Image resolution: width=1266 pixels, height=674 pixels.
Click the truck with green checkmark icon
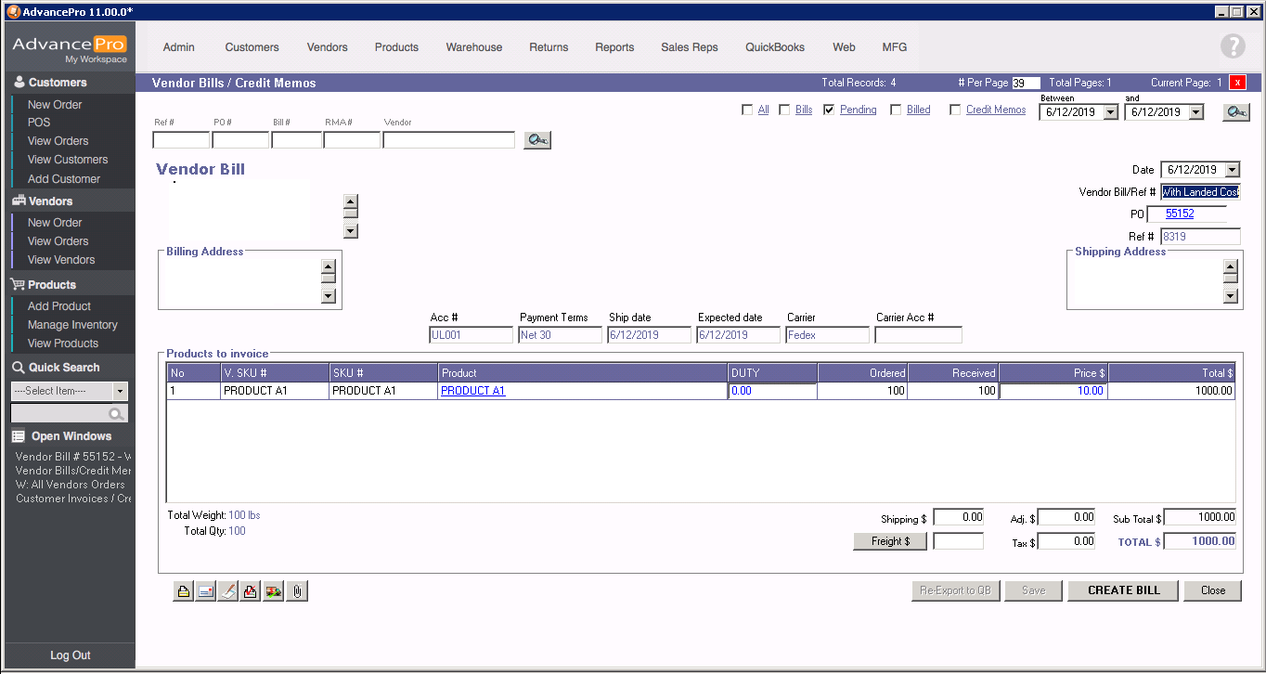click(274, 591)
